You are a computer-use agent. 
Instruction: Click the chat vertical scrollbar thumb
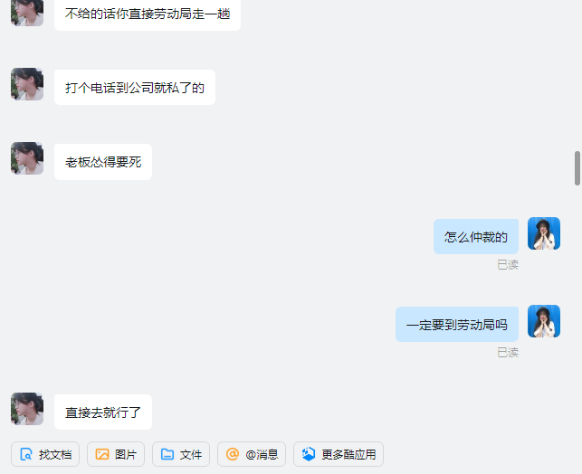tap(577, 168)
